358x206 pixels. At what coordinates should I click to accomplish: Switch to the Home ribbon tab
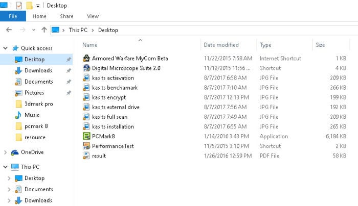pos(39,16)
